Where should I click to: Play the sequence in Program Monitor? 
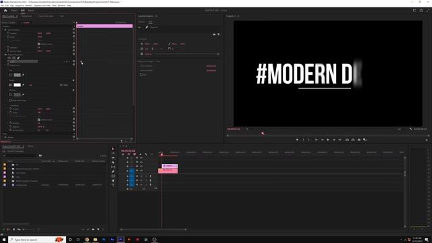328,140
